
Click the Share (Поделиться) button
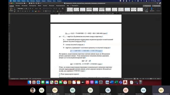click(147, 6)
